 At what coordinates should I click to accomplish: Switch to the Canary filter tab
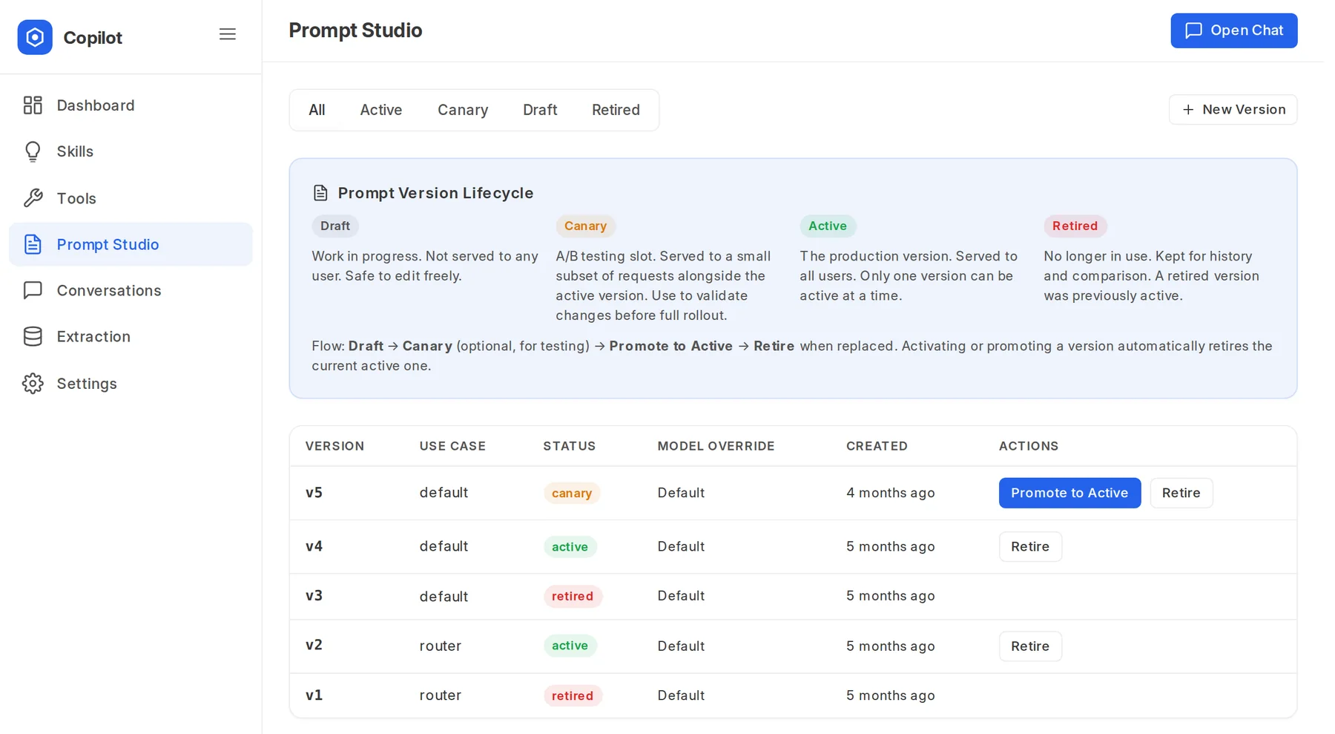pyautogui.click(x=463, y=110)
